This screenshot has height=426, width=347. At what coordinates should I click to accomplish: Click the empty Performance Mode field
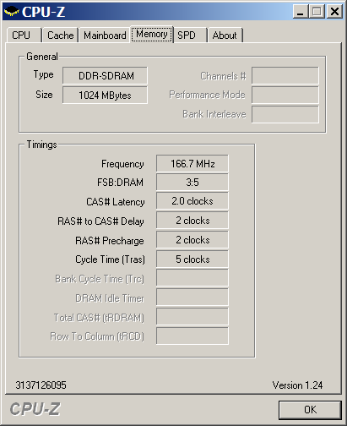pos(285,95)
